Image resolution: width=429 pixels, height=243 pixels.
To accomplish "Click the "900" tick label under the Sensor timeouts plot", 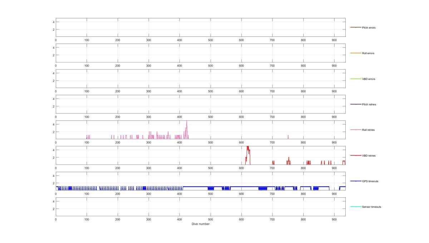I will coord(334,219).
